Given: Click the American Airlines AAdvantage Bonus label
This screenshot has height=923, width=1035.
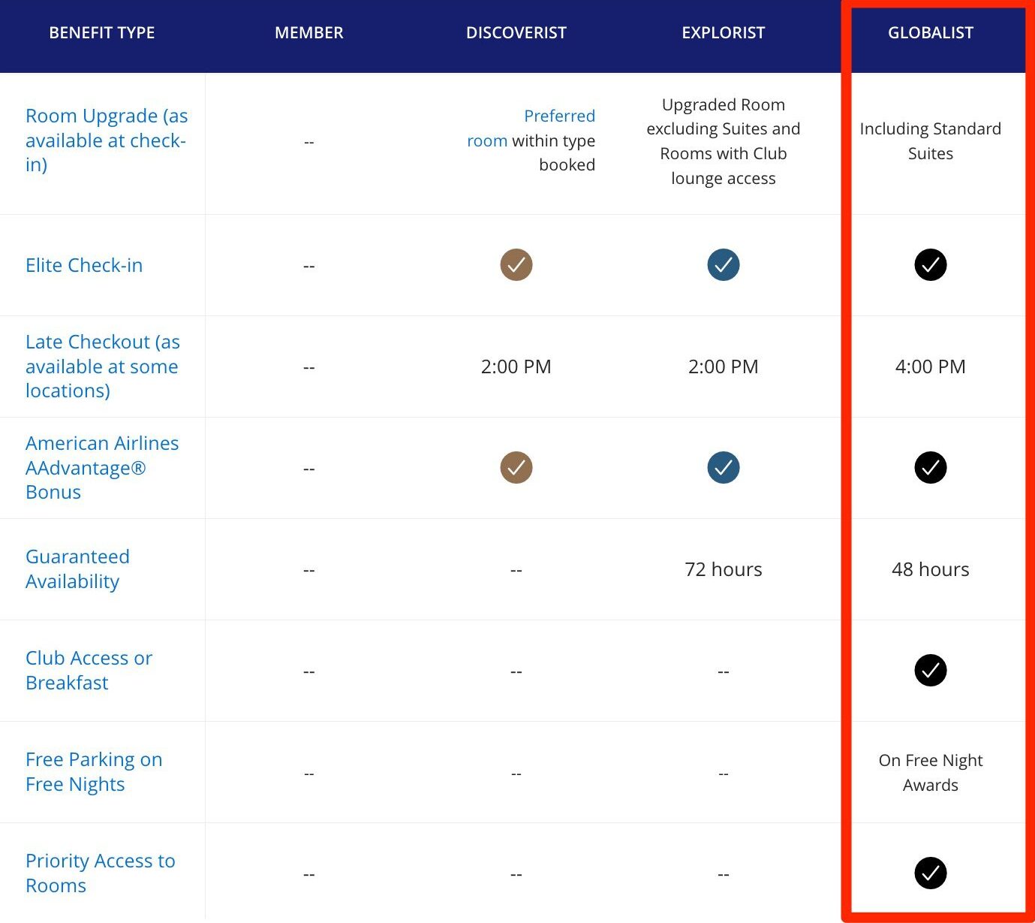Looking at the screenshot, I should pyautogui.click(x=102, y=467).
